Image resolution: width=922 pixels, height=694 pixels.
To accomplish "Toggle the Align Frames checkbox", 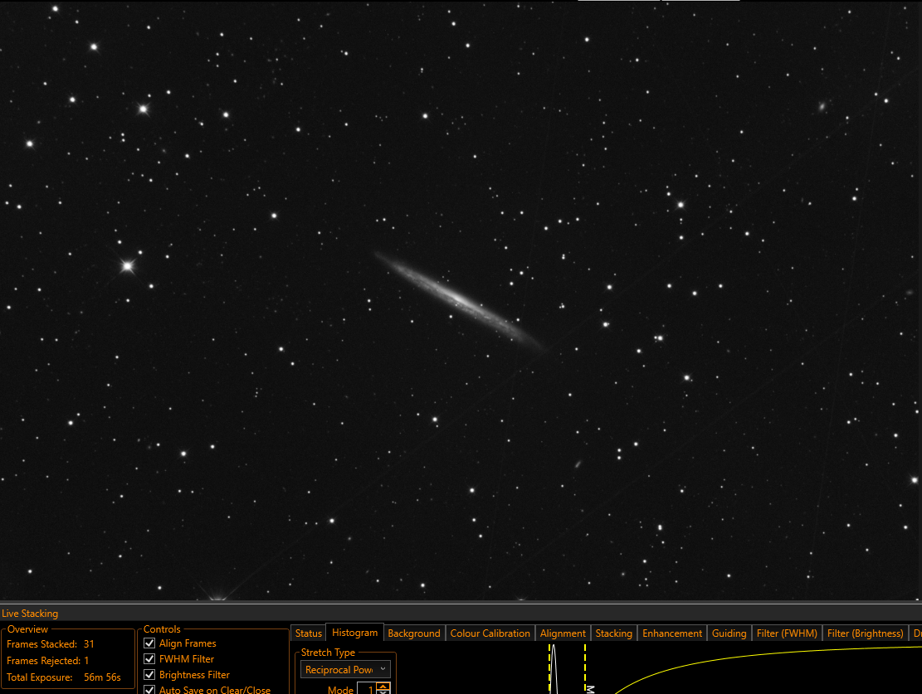I will 149,643.
